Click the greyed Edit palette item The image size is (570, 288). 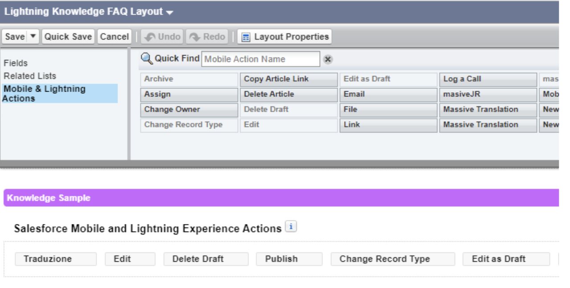[x=289, y=125]
